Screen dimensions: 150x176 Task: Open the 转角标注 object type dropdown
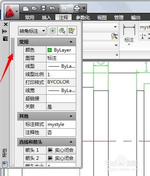32,31
